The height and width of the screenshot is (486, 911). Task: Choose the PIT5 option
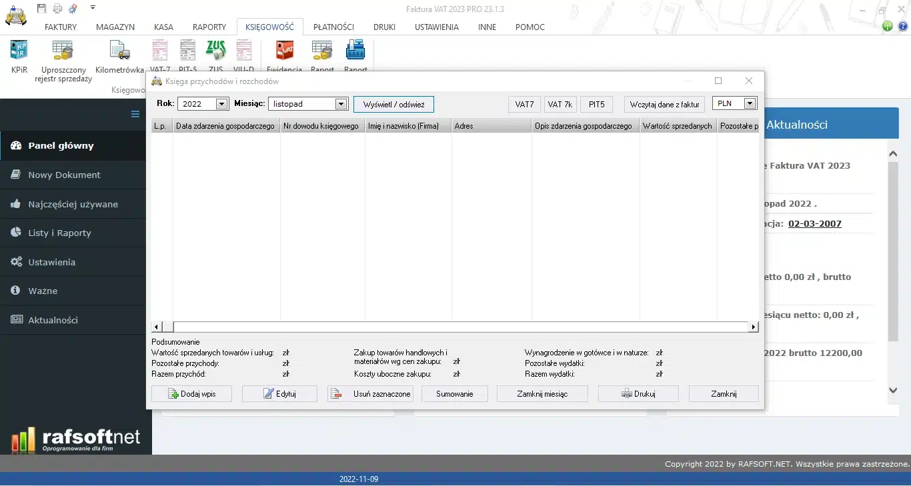(596, 104)
